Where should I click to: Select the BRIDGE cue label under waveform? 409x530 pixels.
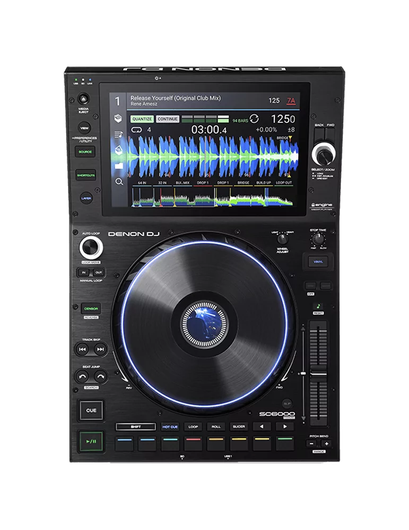click(x=243, y=183)
